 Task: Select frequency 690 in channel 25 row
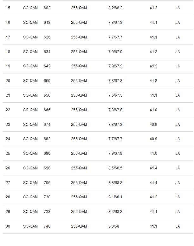47,154
